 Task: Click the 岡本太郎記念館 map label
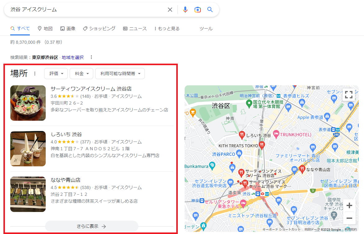pyautogui.click(x=342, y=160)
